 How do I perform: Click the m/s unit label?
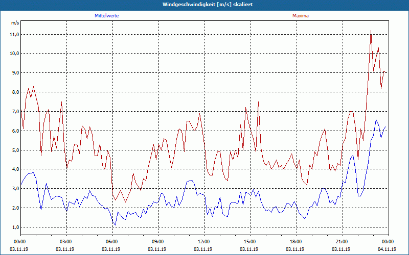click(15, 23)
